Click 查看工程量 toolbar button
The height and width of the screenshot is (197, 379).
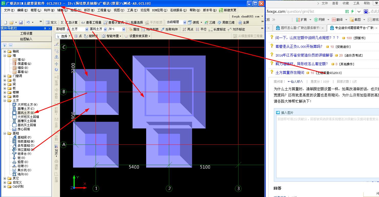pos(91,23)
